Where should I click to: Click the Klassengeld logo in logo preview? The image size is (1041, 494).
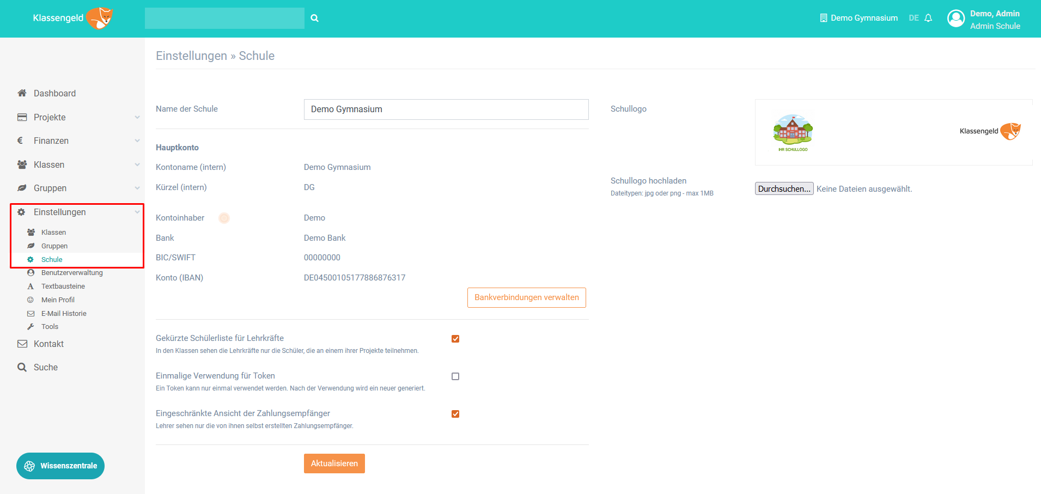pyautogui.click(x=990, y=131)
